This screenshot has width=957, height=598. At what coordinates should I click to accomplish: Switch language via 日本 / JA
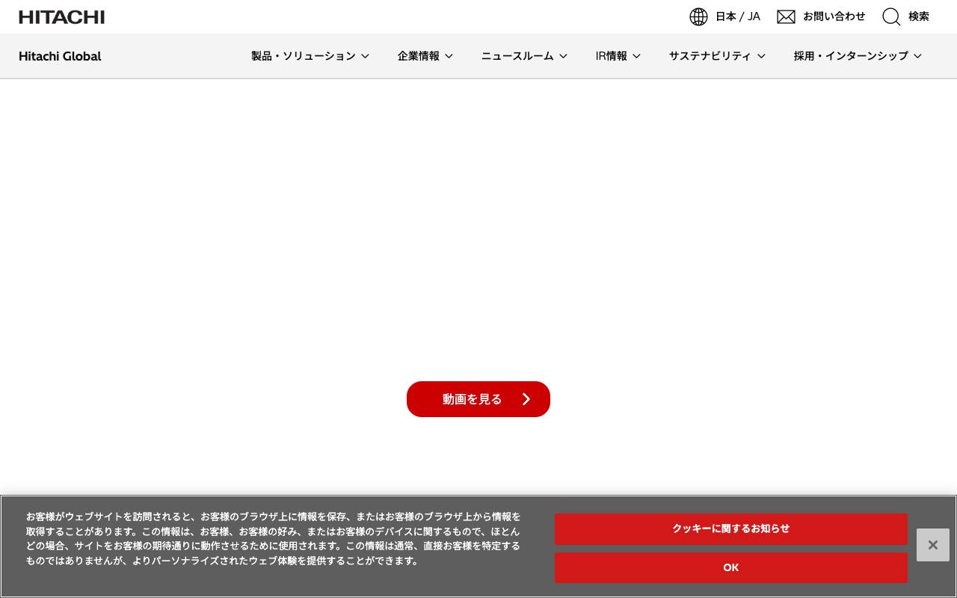tap(737, 16)
